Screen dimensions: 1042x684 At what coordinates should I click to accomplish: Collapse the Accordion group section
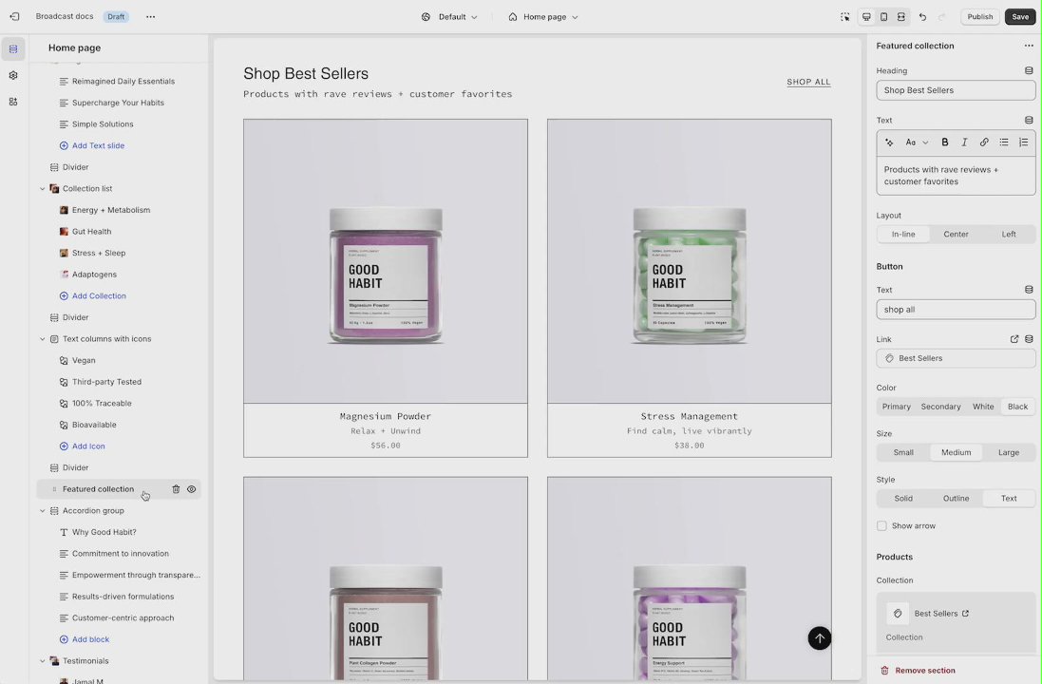tap(43, 511)
